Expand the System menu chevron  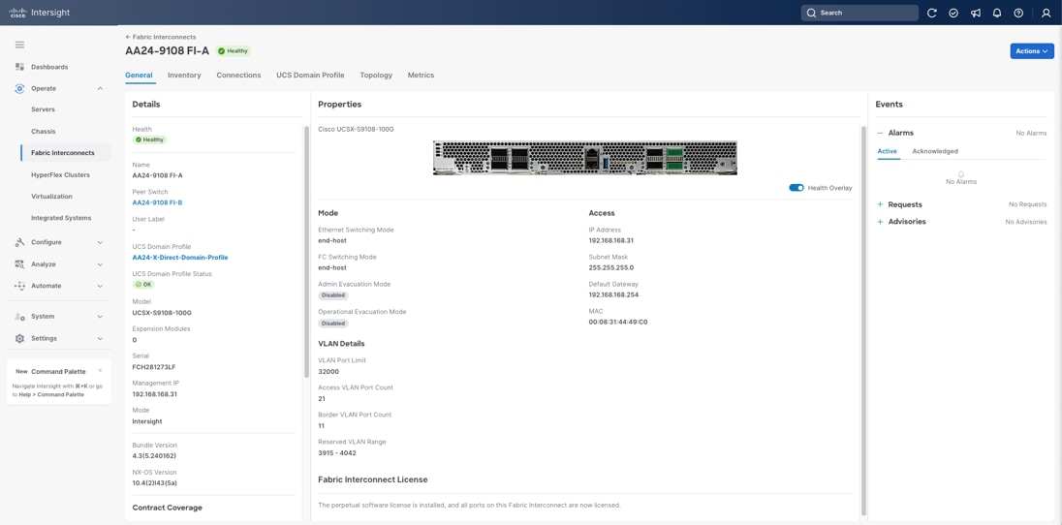coord(100,317)
